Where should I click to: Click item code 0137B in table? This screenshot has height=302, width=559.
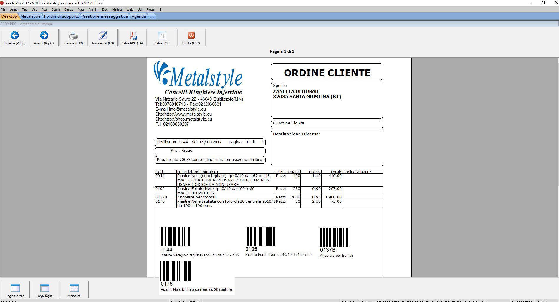pyautogui.click(x=161, y=197)
